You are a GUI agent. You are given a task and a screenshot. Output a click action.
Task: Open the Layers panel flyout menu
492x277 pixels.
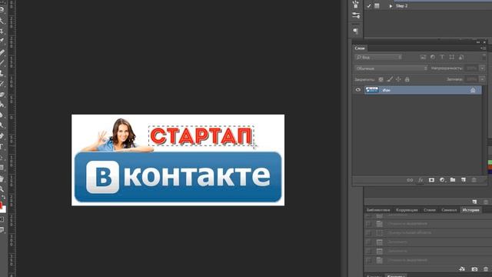[x=484, y=48]
